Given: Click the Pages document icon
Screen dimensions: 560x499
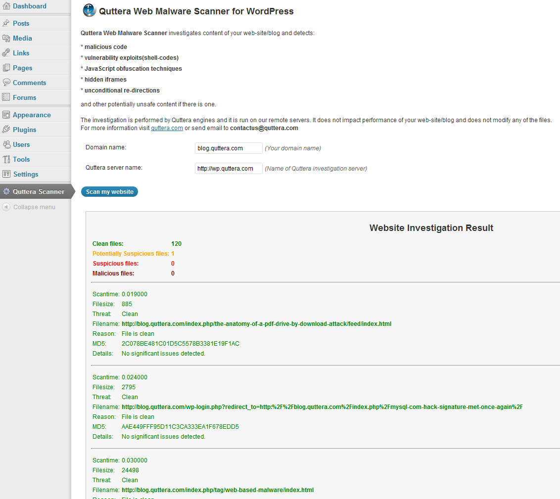Looking at the screenshot, I should pyautogui.click(x=6, y=68).
